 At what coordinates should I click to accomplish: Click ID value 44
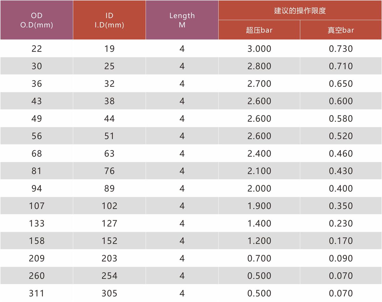pyautogui.click(x=109, y=119)
